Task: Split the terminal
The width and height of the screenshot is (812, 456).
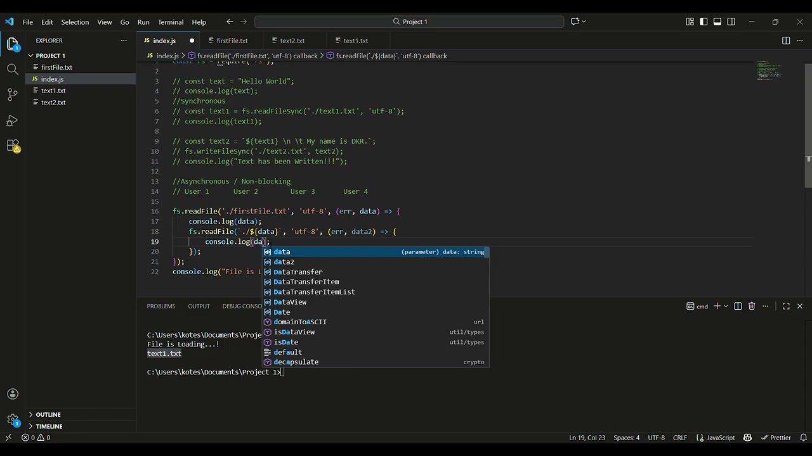Action: 738,306
